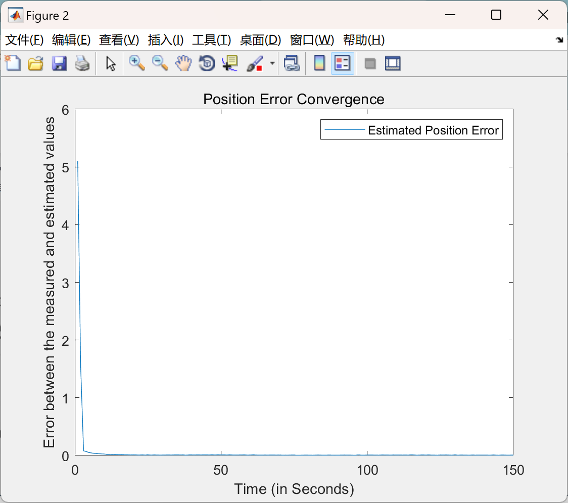The image size is (568, 503).
Task: Click the y-axis tick label 3
Action: [x=65, y=283]
